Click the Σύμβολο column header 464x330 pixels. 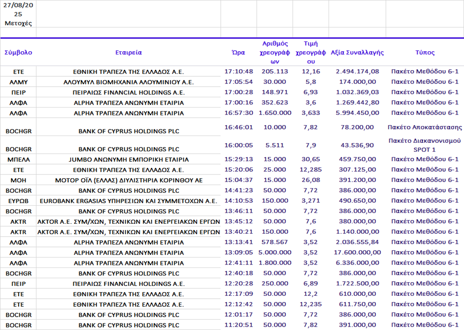(x=18, y=53)
